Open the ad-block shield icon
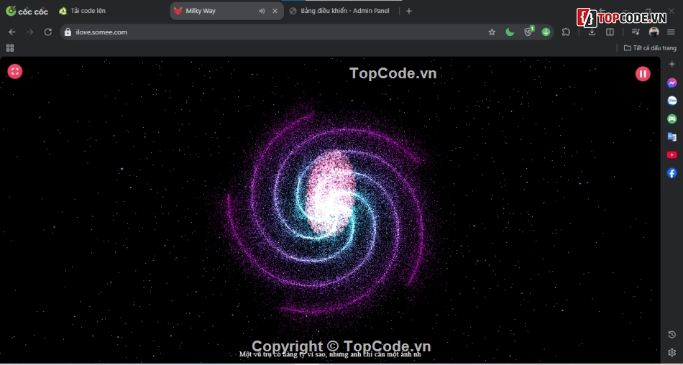Screen dimensions: 683x365 tap(528, 32)
